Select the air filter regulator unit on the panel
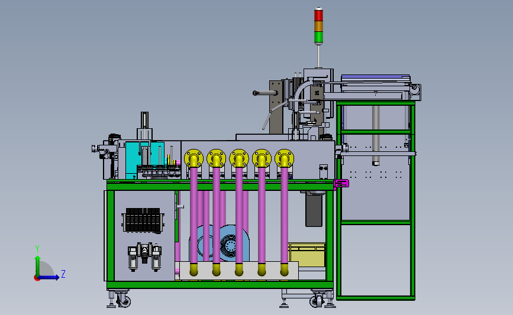 [144, 257]
